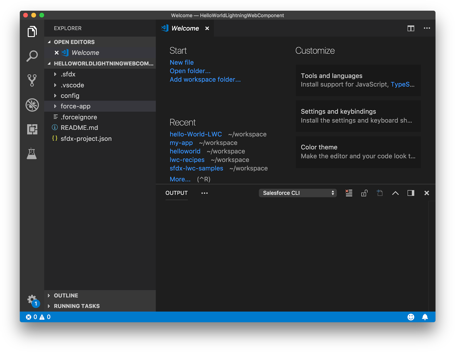
Task: Click the warnings count in status bar
Action: pyautogui.click(x=45, y=317)
